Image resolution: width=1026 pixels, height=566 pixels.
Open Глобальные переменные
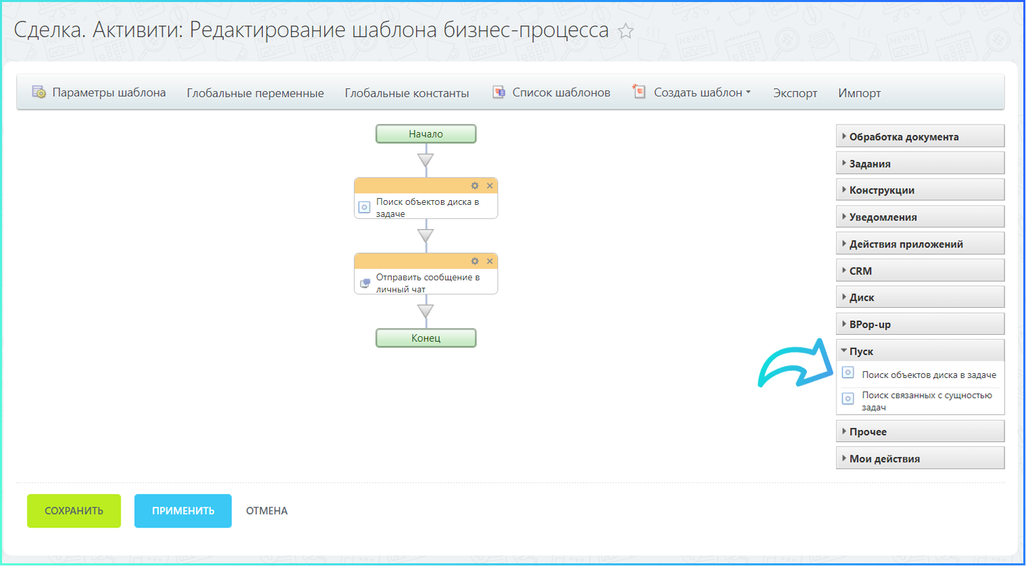pos(255,93)
